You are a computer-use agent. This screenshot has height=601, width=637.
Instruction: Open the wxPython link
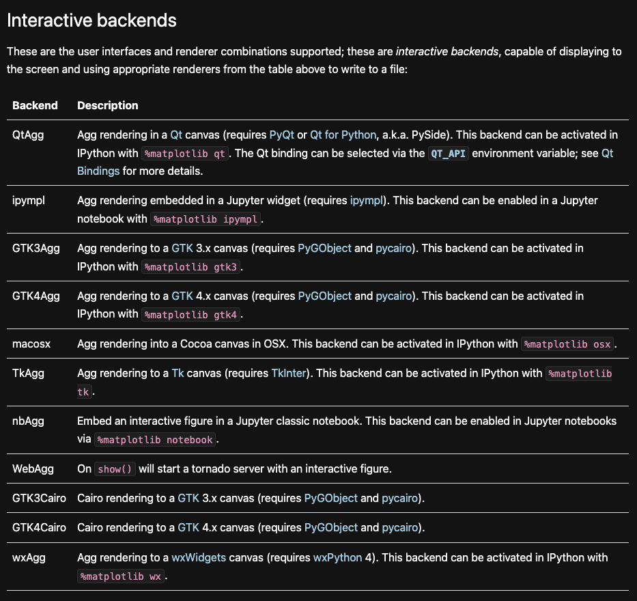pos(337,557)
